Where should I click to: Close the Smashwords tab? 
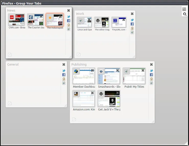pos(117,70)
